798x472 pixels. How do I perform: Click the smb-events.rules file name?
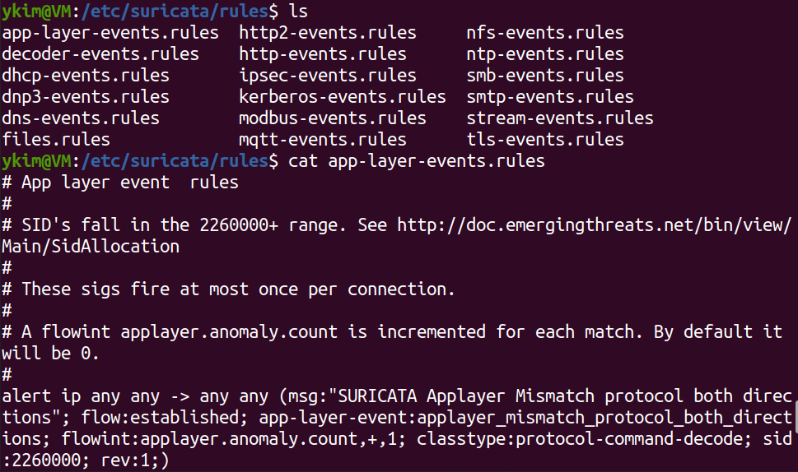(x=545, y=75)
